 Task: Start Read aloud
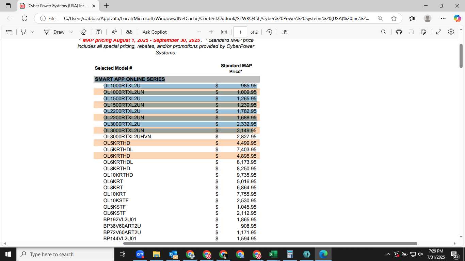click(x=114, y=32)
